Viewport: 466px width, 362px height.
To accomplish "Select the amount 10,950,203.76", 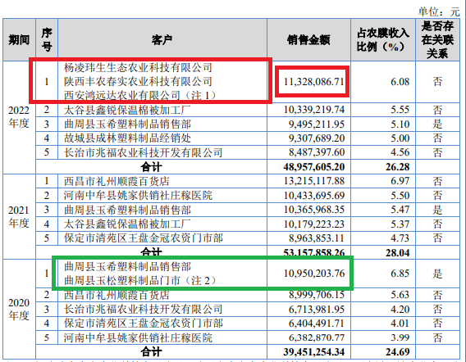I will [314, 274].
